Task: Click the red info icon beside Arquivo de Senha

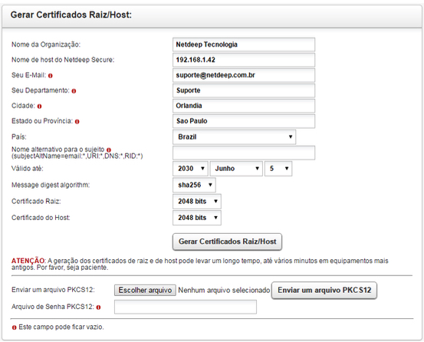Action: pos(98,307)
